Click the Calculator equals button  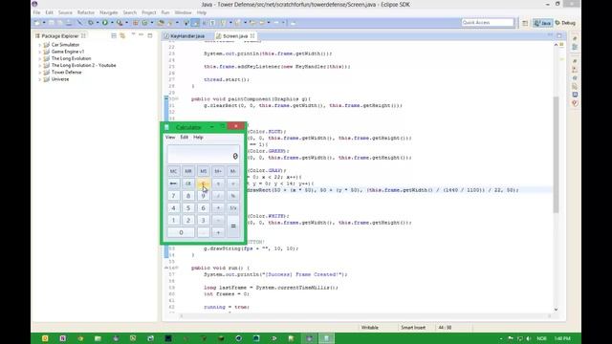(x=233, y=226)
